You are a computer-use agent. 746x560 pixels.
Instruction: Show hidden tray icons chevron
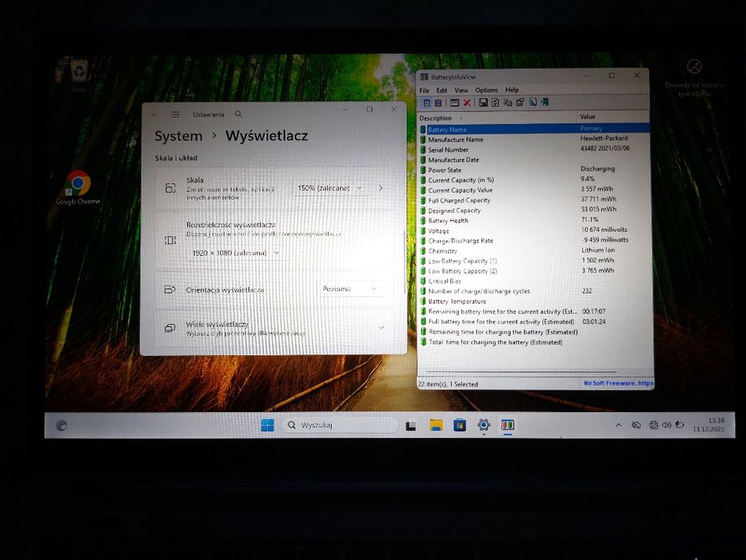pyautogui.click(x=619, y=426)
